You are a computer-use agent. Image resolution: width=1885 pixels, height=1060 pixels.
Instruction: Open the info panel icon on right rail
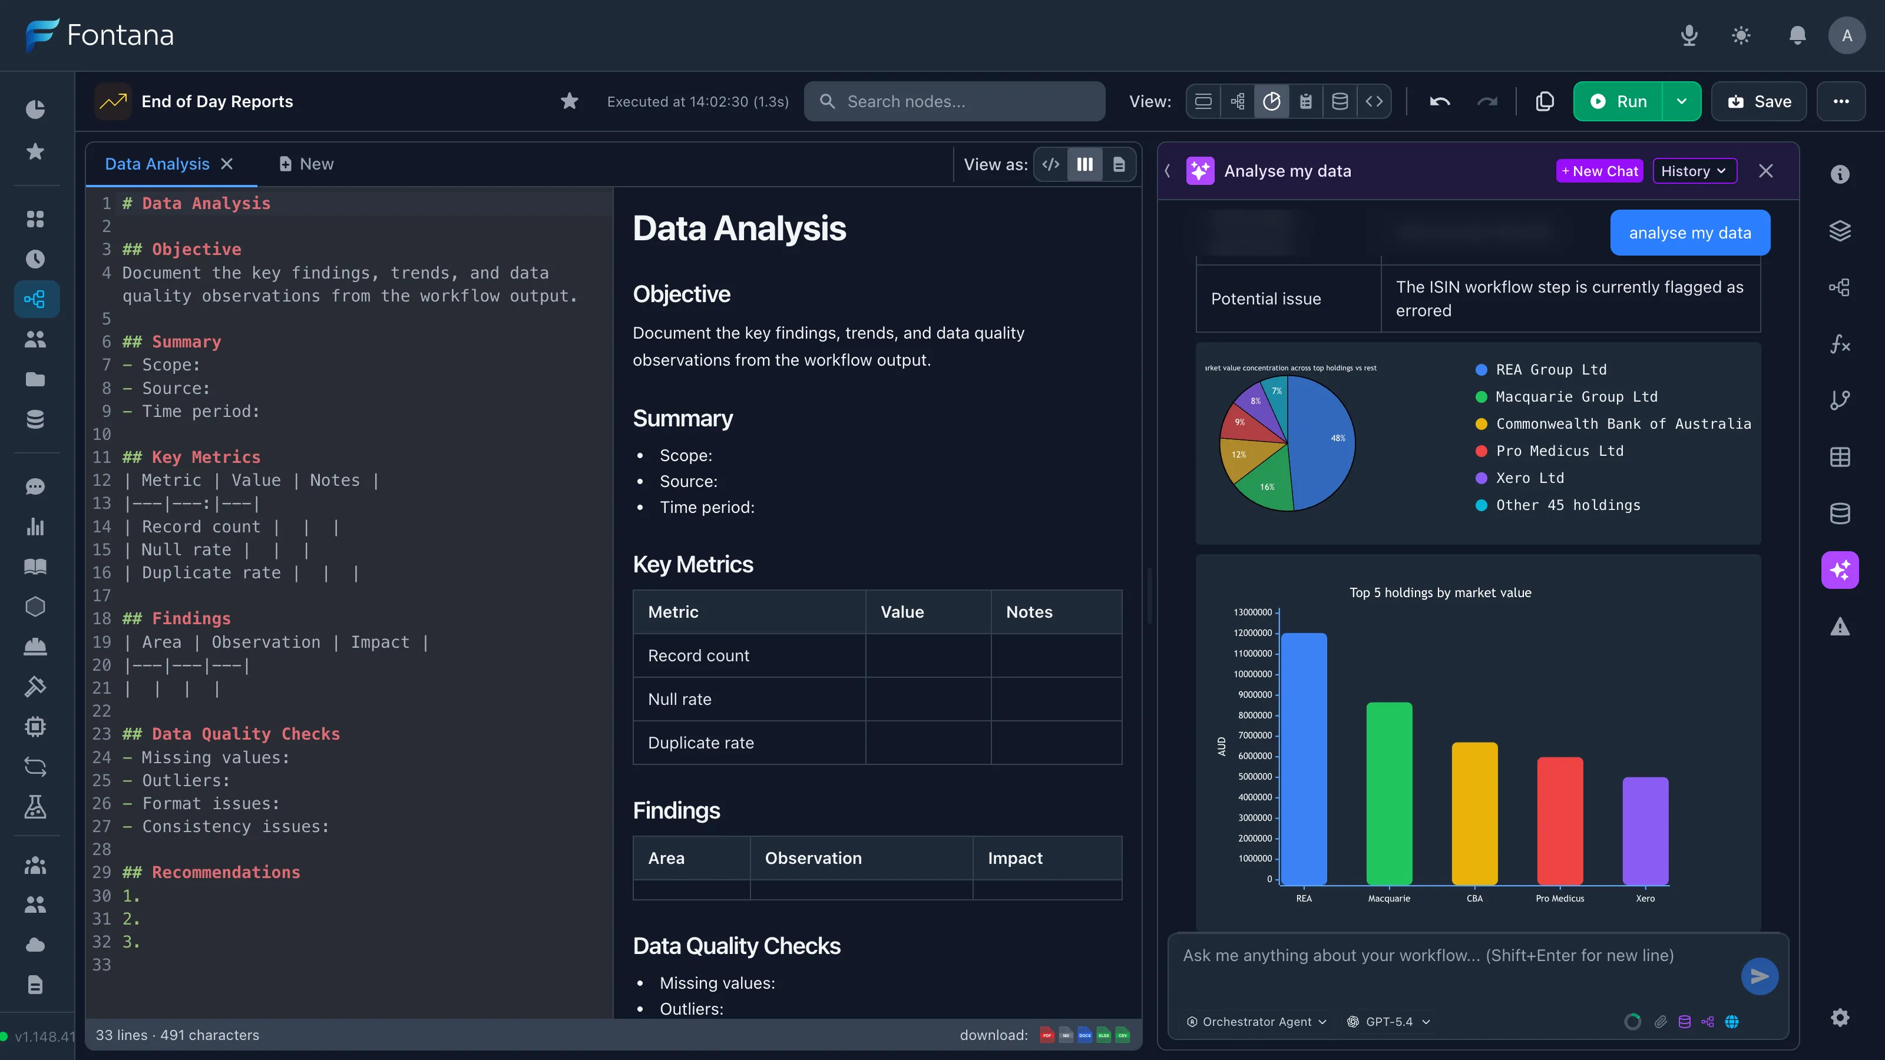click(1840, 174)
